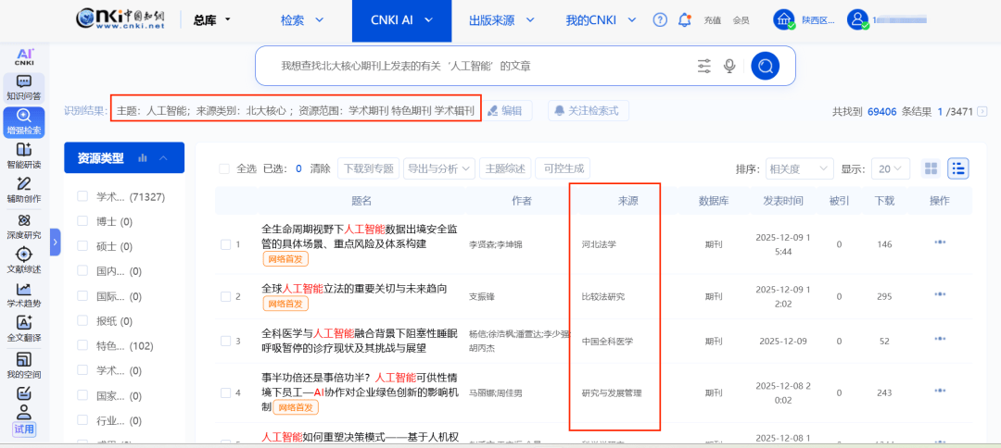The height and width of the screenshot is (448, 1001).
Task: Open the 相关度 sort order dropdown
Action: [x=797, y=168]
